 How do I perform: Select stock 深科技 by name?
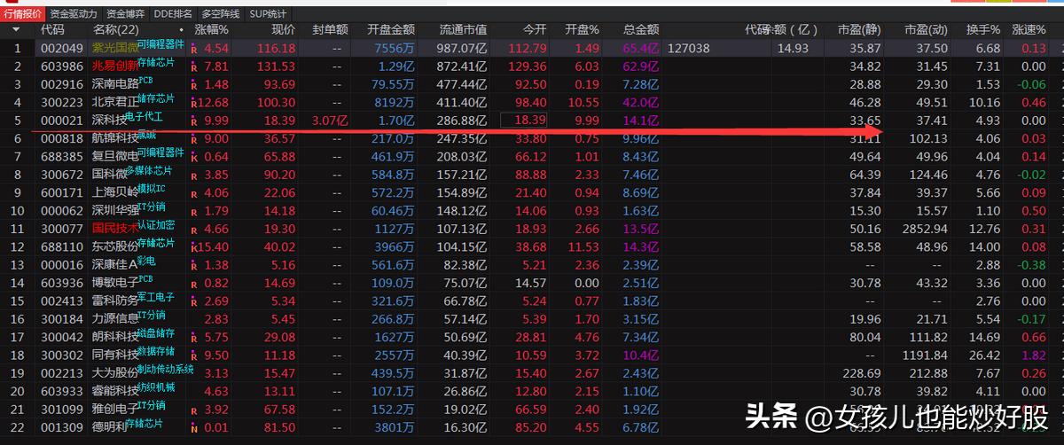pyautogui.click(x=108, y=121)
